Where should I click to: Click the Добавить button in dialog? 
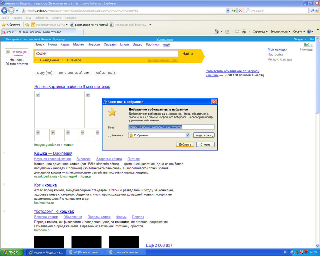(185, 144)
